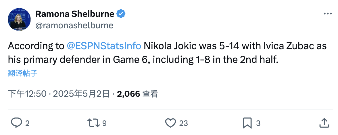Click the 下午12:50 timestamp
Viewport: 338px width, 135px height.
27,94
